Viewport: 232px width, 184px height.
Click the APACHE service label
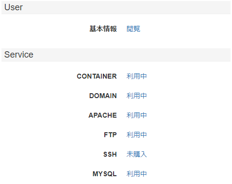click(103, 115)
